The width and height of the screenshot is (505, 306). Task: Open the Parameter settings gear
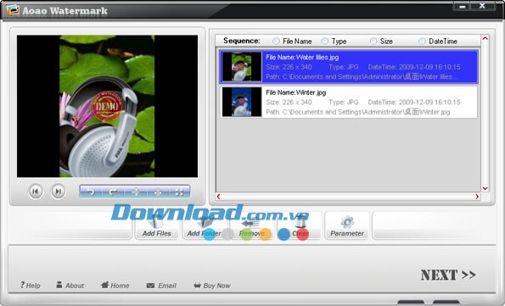[347, 225]
